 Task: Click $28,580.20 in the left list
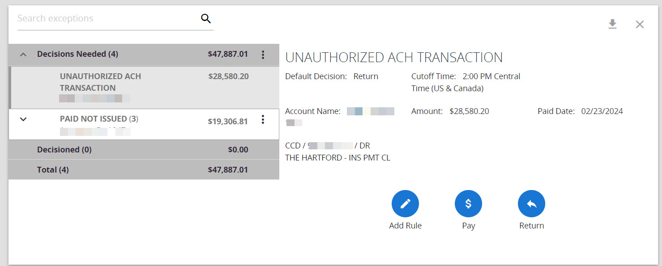[228, 76]
